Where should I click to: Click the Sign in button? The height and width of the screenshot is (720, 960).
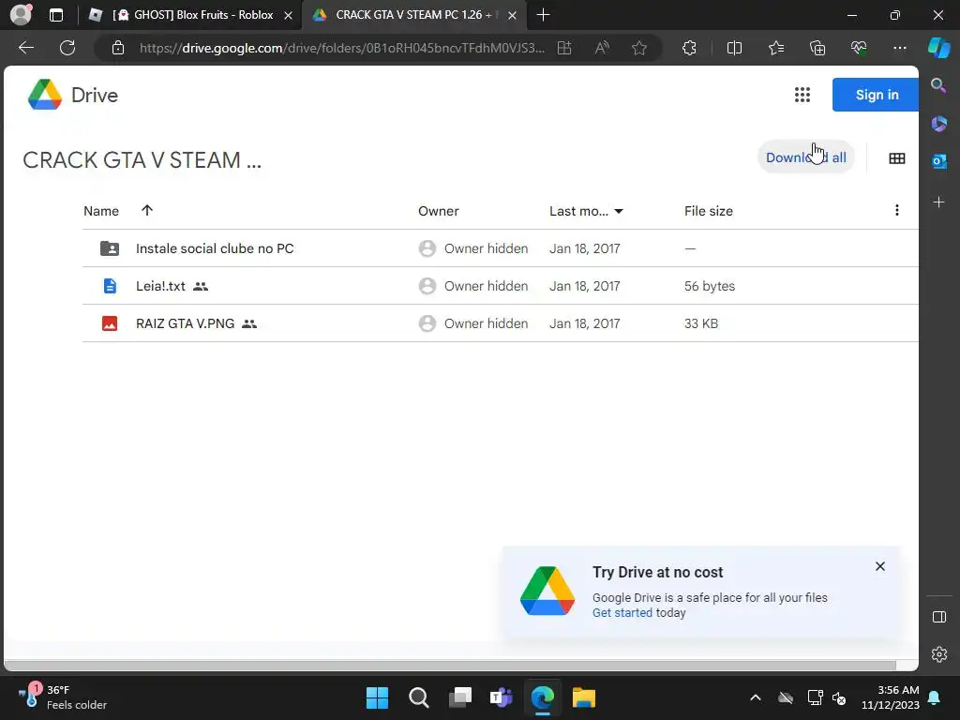[x=876, y=95]
